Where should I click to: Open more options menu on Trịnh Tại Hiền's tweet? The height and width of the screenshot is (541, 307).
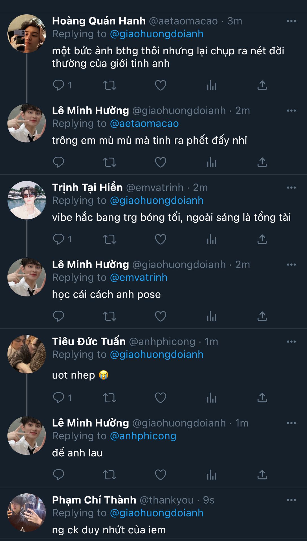point(291,188)
